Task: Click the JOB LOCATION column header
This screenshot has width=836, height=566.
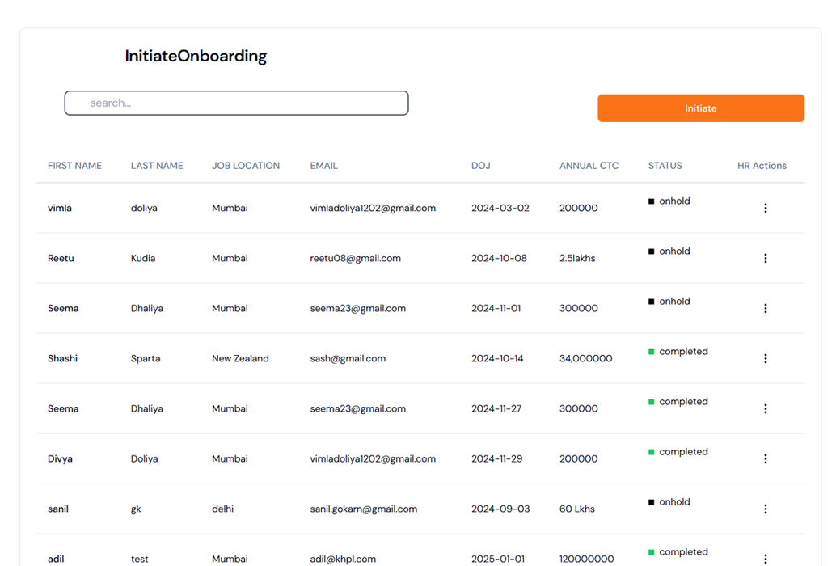Action: (x=245, y=166)
